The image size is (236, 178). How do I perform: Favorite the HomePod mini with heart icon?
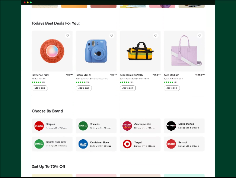(x=67, y=36)
